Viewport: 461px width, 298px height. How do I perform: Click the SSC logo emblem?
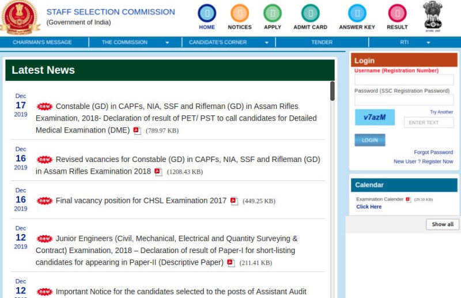[x=20, y=17]
